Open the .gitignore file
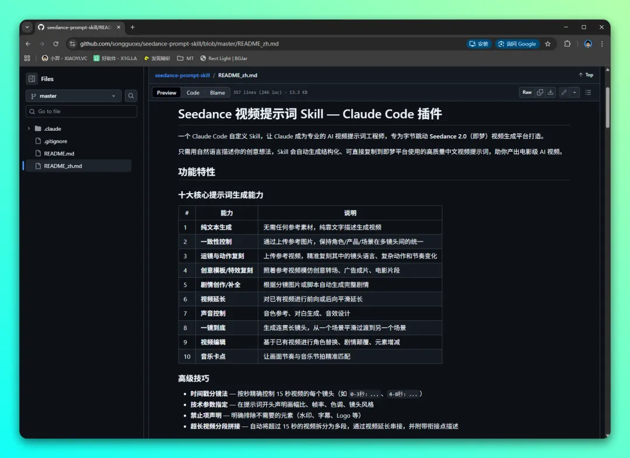This screenshot has width=630, height=458. 55,141
